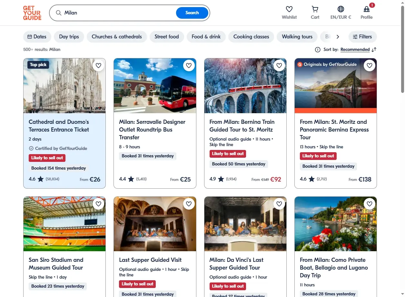Open Cathedral and Duomo's Terraces Entrance Ticket title
Image resolution: width=405 pixels, height=297 pixels.
tap(59, 126)
